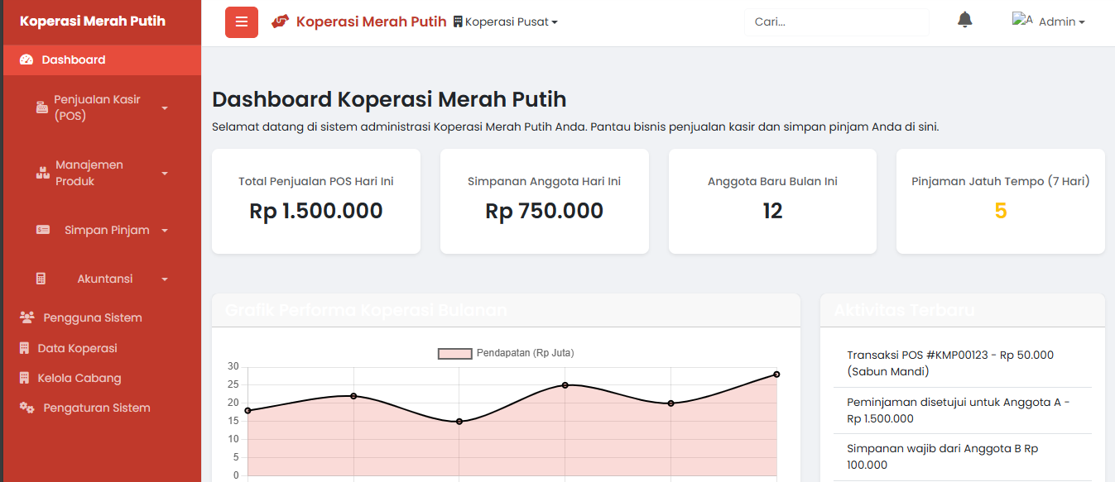The image size is (1115, 482).
Task: Click the hamburger menu toggle button
Action: 242,22
